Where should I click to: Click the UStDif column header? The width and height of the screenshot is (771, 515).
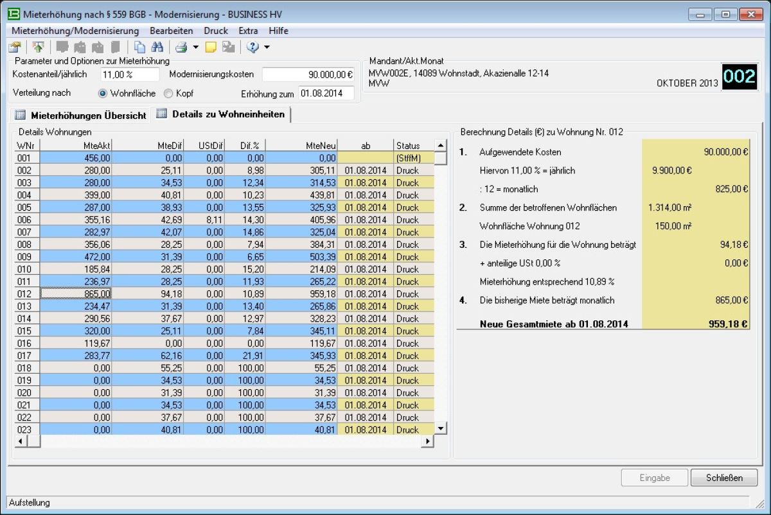click(204, 146)
